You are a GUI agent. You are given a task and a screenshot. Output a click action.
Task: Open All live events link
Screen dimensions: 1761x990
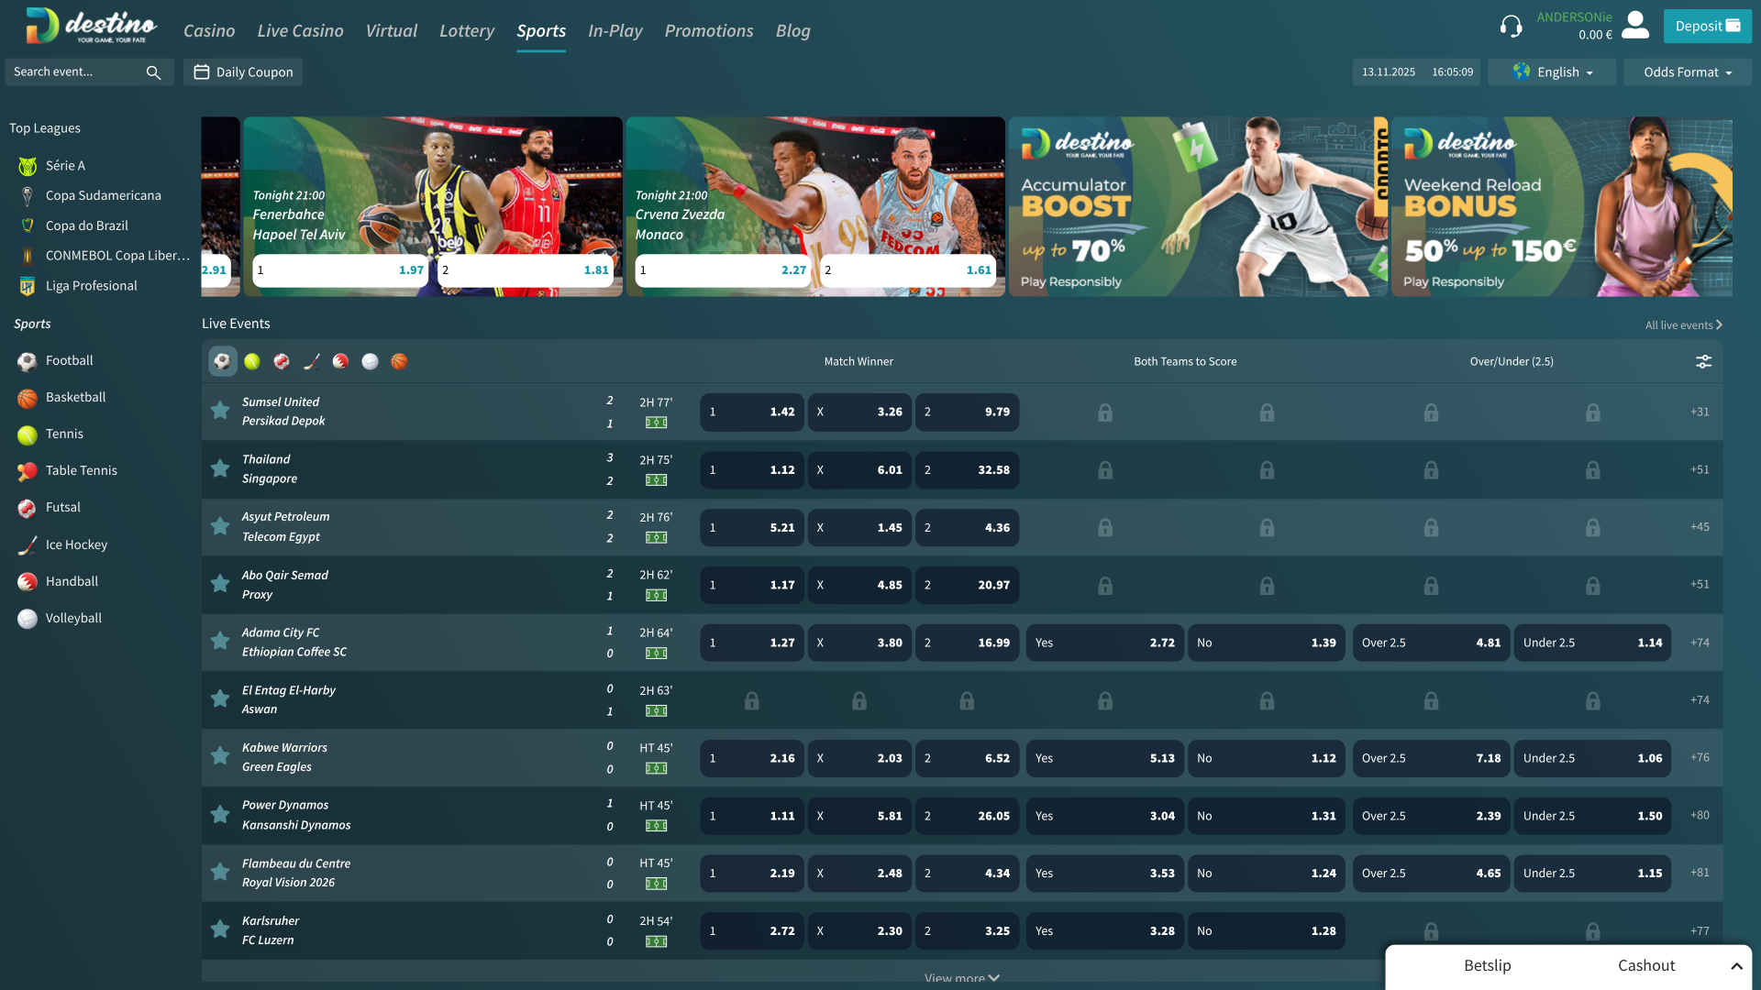click(x=1679, y=324)
